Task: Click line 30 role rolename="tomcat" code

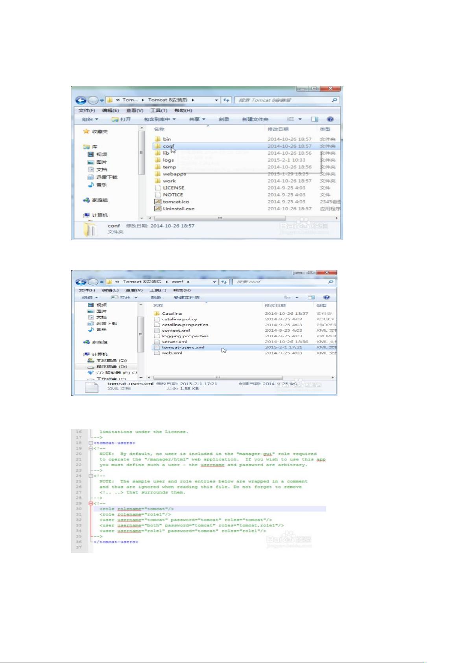Action: tap(137, 509)
